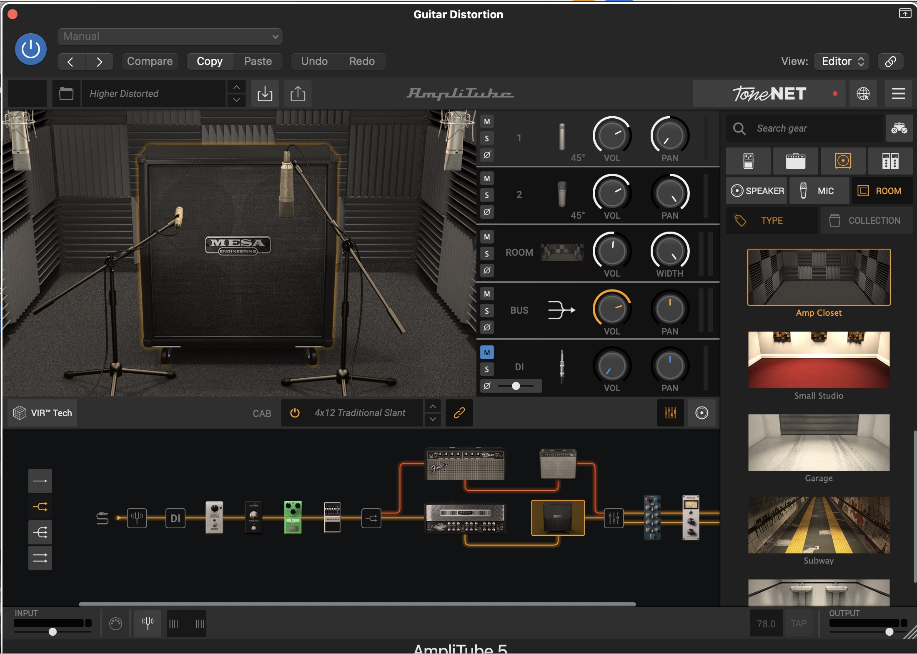
Task: Switch to the MIC tab
Action: pos(819,191)
